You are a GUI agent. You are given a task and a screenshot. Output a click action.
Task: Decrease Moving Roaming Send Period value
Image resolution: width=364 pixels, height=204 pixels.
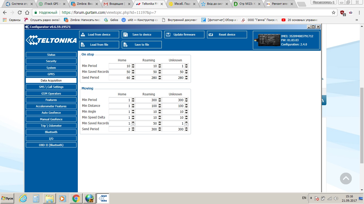[160, 130]
